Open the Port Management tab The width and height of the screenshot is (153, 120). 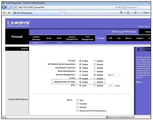[x=88, y=38]
